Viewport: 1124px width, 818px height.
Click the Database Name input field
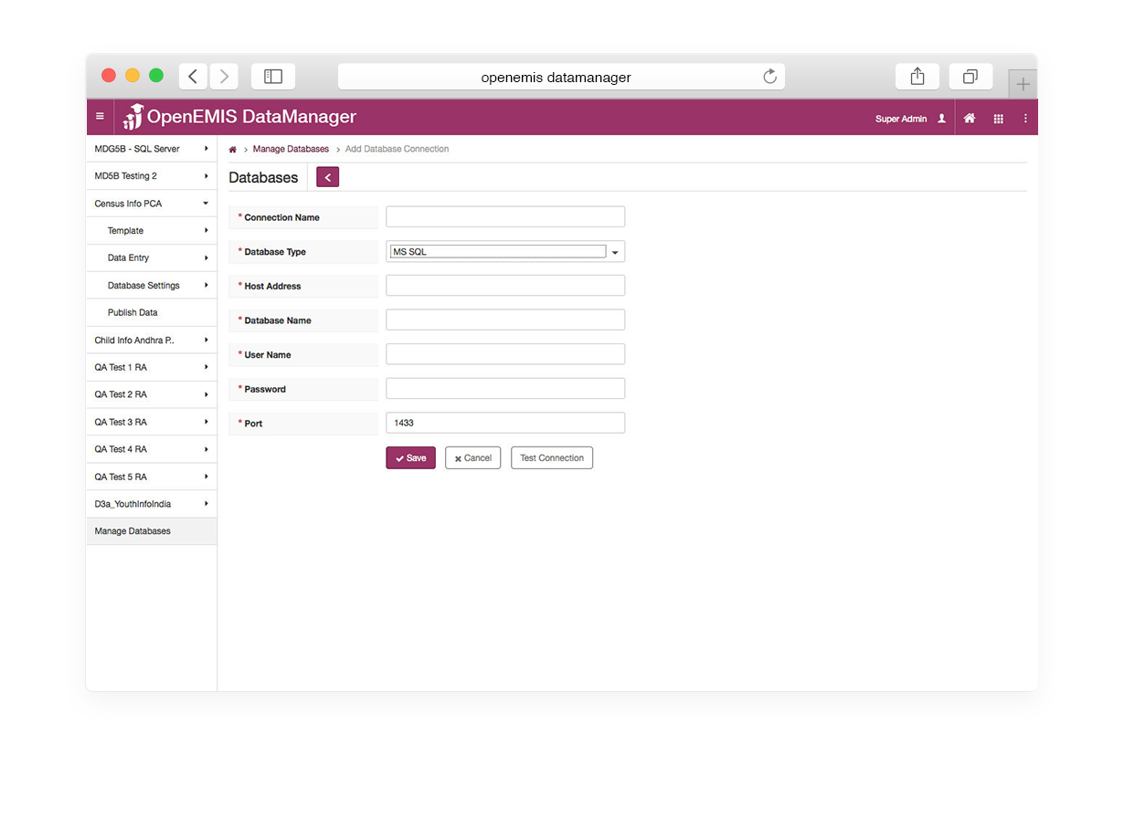[x=505, y=320]
